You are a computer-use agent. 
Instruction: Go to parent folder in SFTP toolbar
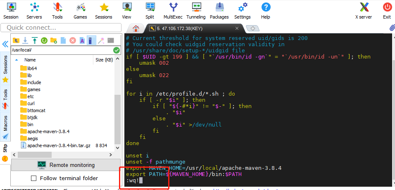pyautogui.click(x=16, y=40)
